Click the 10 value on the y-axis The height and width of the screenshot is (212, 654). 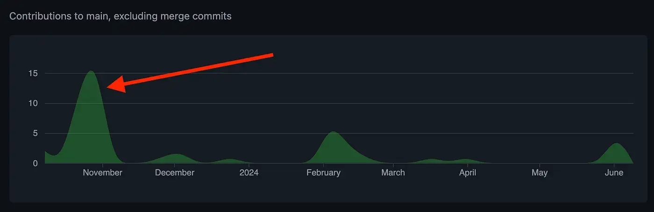pos(32,103)
